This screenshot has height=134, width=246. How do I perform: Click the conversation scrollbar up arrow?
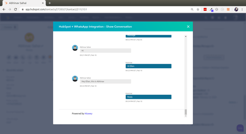point(186,37)
